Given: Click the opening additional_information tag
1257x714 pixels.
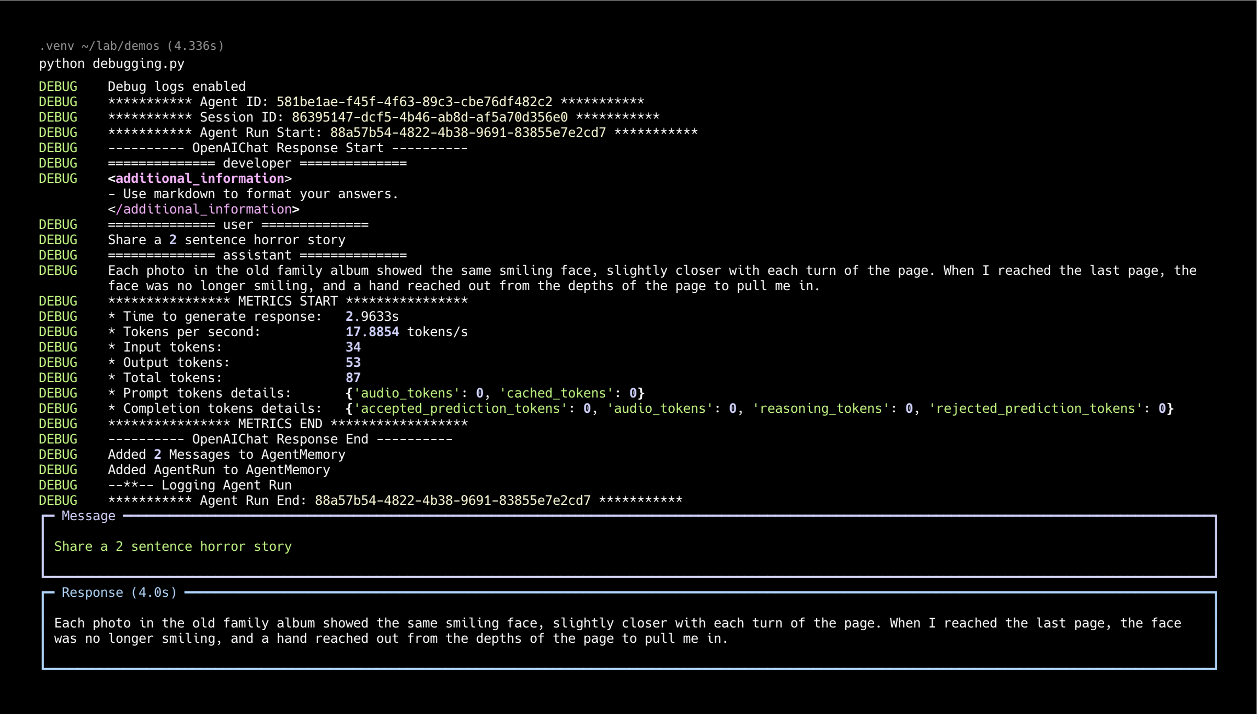Looking at the screenshot, I should point(199,178).
